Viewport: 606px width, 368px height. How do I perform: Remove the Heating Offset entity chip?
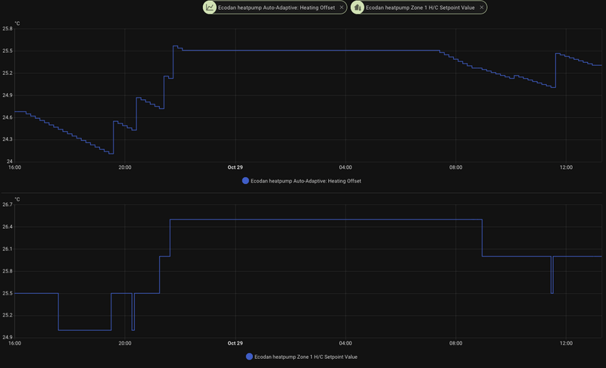[x=342, y=8]
